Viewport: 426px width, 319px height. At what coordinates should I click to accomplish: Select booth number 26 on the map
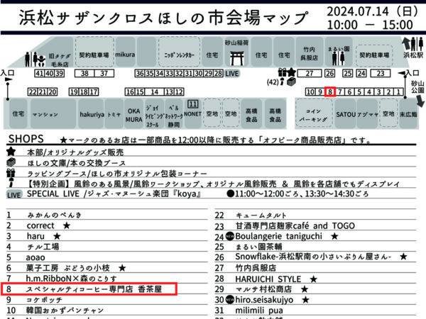click(330, 74)
